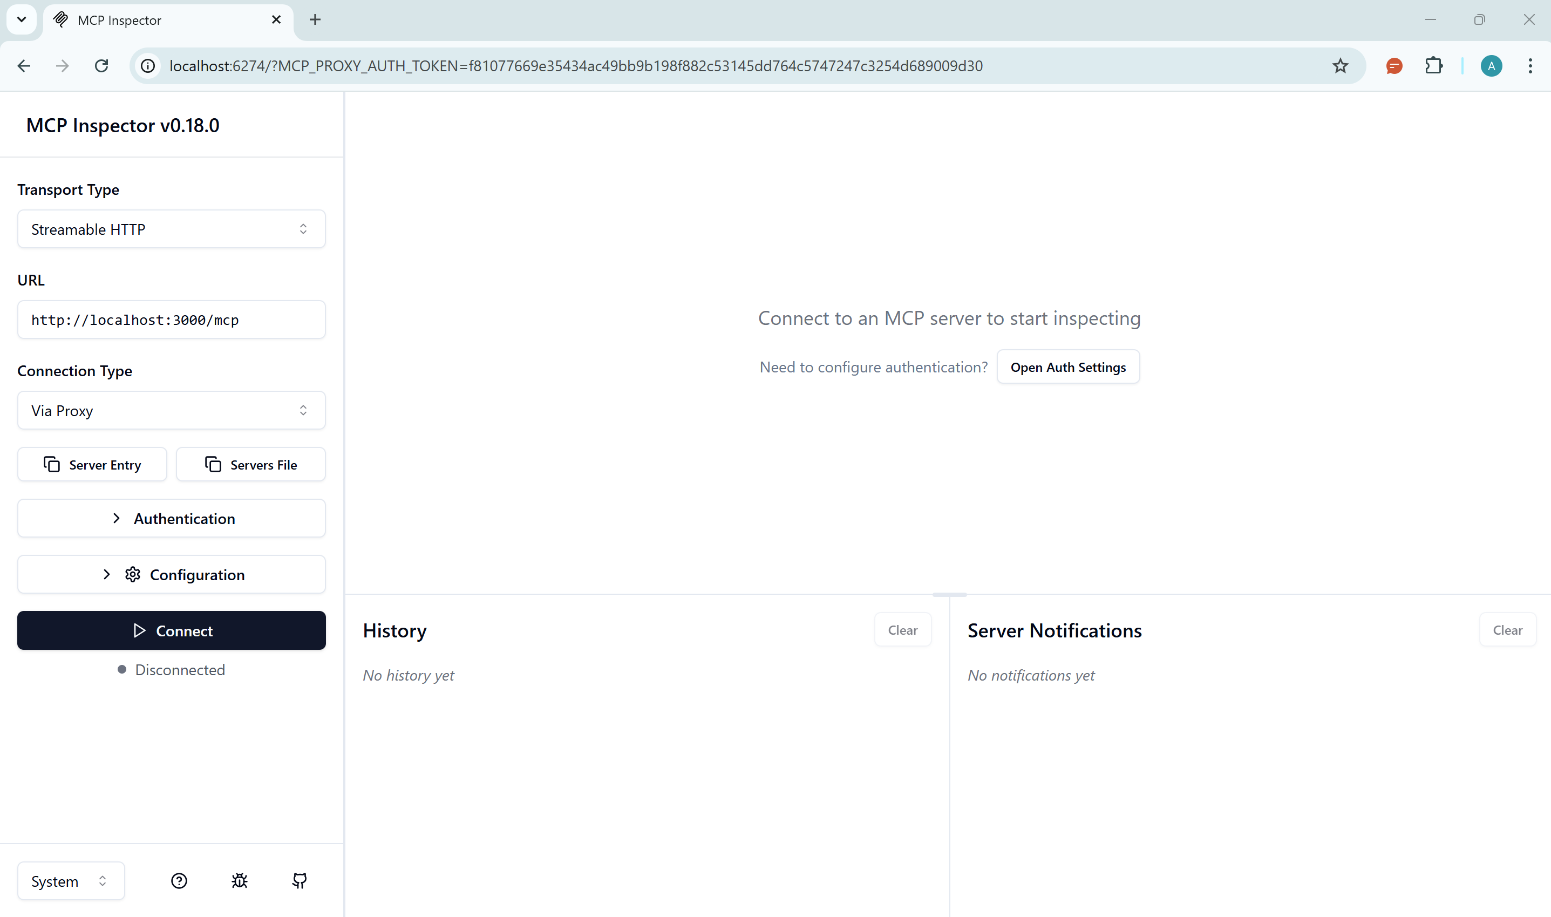This screenshot has width=1551, height=917.
Task: Open the bug debugging guide icon
Action: tap(240, 880)
